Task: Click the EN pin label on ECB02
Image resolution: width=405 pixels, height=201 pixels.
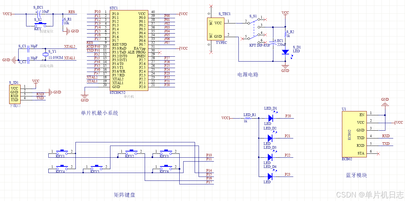Action: point(362,115)
